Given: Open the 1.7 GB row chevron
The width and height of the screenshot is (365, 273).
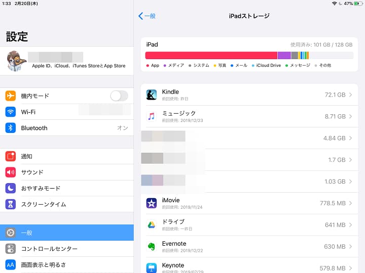Looking at the screenshot, I should tap(351, 160).
